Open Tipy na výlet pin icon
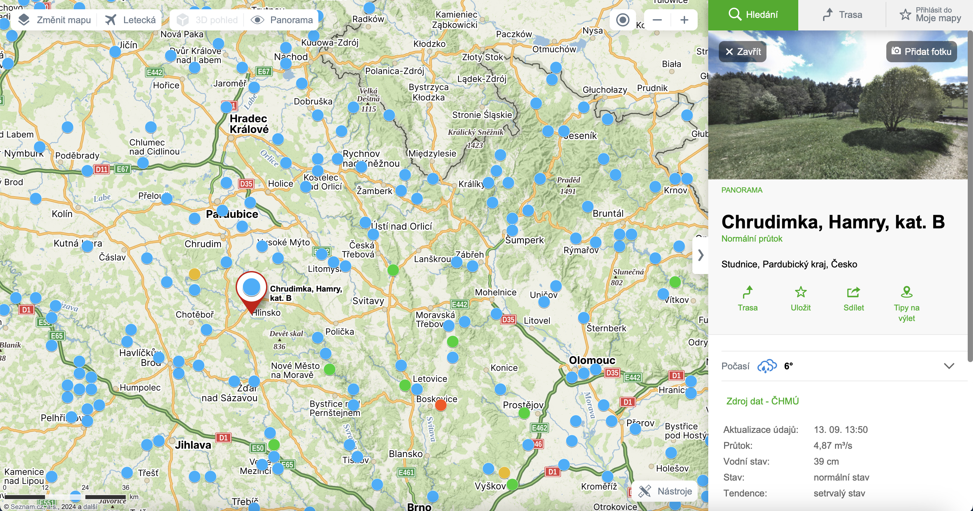 click(x=906, y=292)
